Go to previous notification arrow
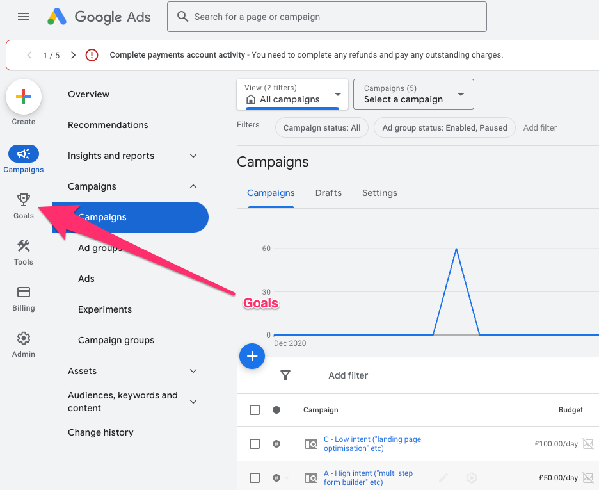Screen dimensions: 599x490 click(x=29, y=55)
